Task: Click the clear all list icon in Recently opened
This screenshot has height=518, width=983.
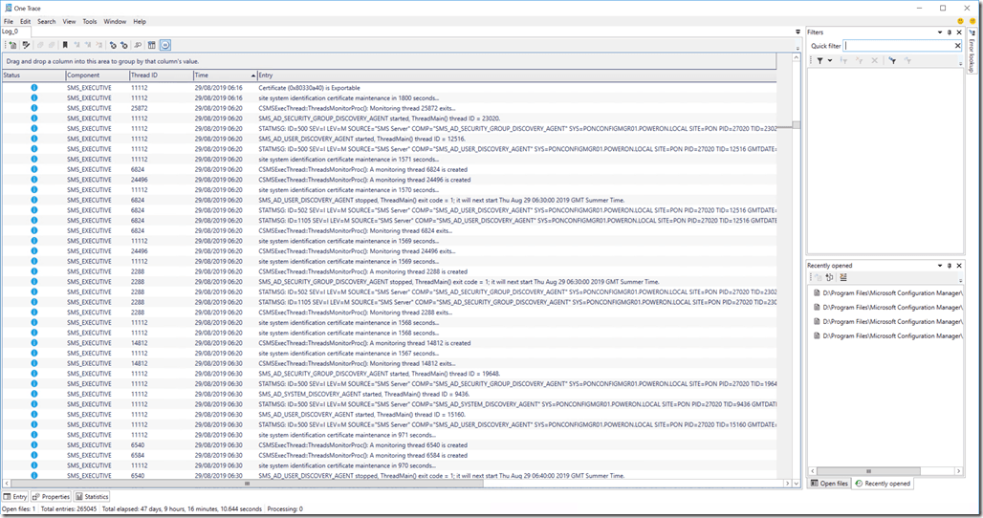Action: click(x=843, y=277)
